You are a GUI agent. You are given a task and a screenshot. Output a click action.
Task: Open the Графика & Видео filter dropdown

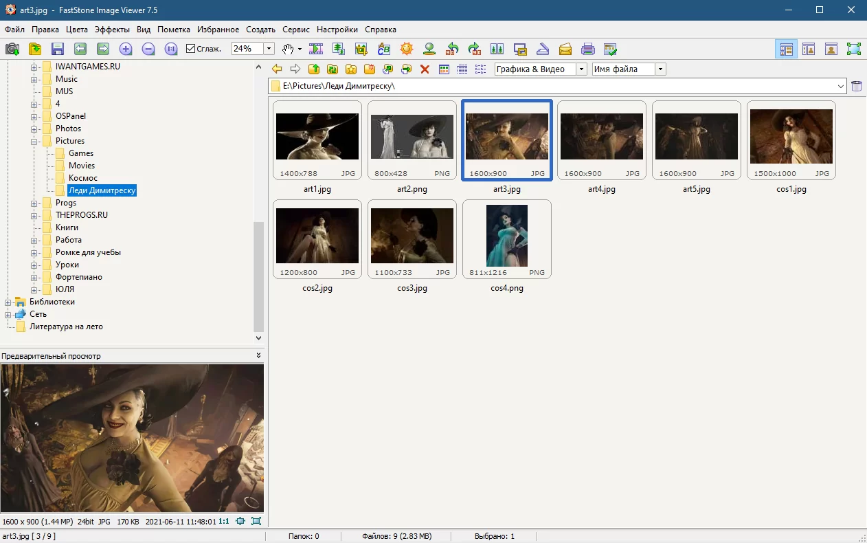click(x=582, y=69)
